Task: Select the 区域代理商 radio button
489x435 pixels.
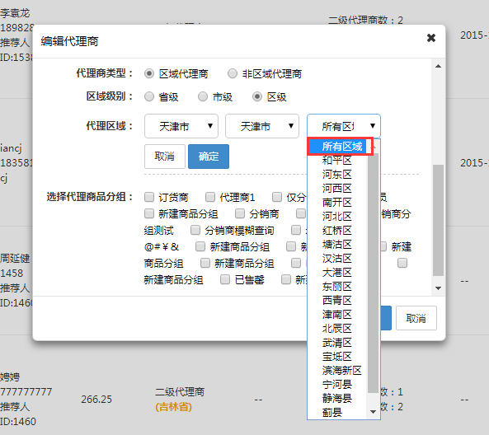Action: click(x=149, y=73)
